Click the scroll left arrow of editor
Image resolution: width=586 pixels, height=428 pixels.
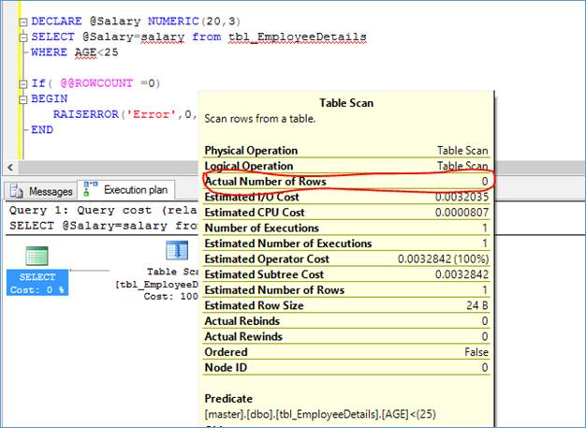pos(10,168)
